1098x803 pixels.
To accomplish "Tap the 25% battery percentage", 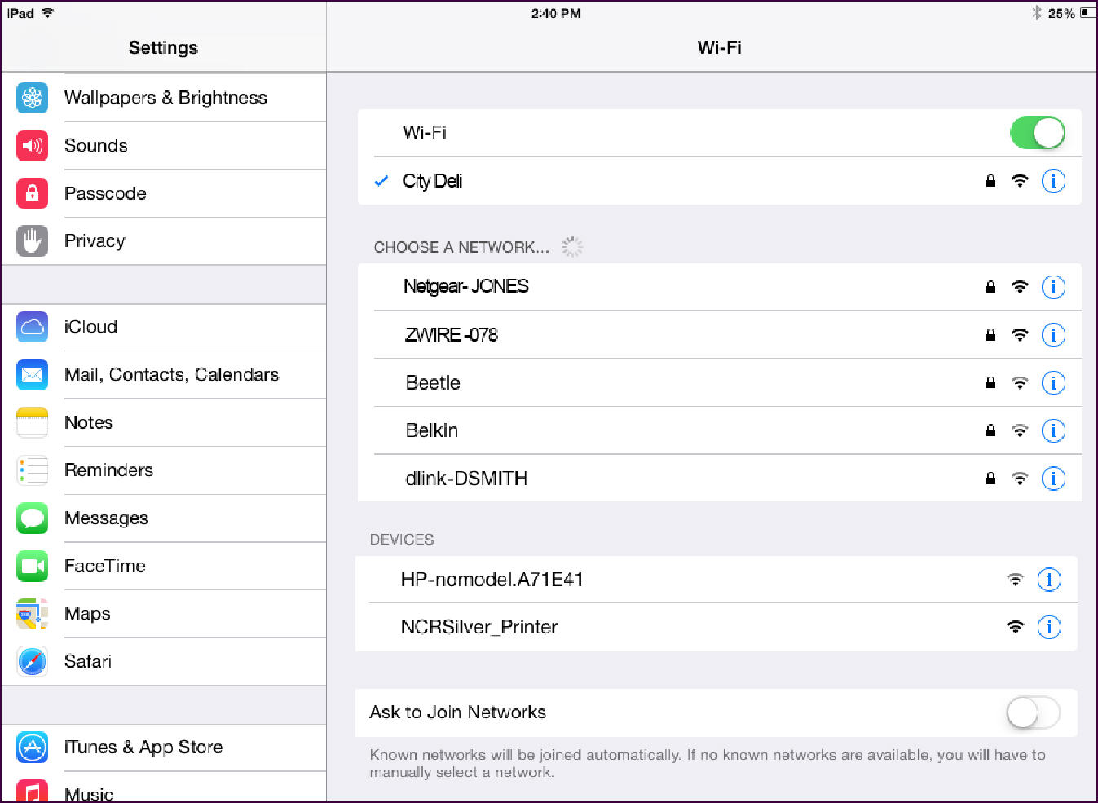I will click(1061, 13).
